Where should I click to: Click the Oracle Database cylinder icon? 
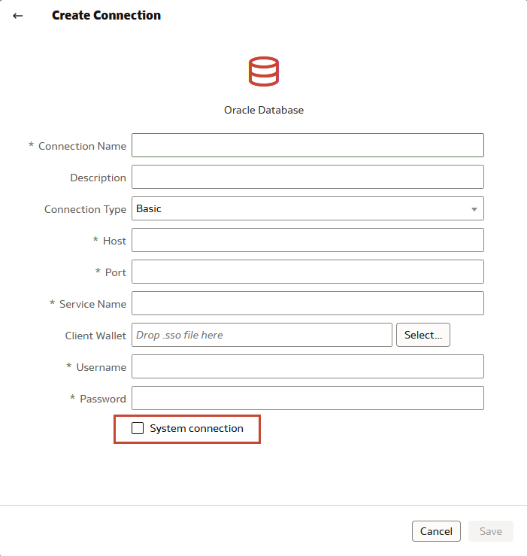[x=264, y=71]
